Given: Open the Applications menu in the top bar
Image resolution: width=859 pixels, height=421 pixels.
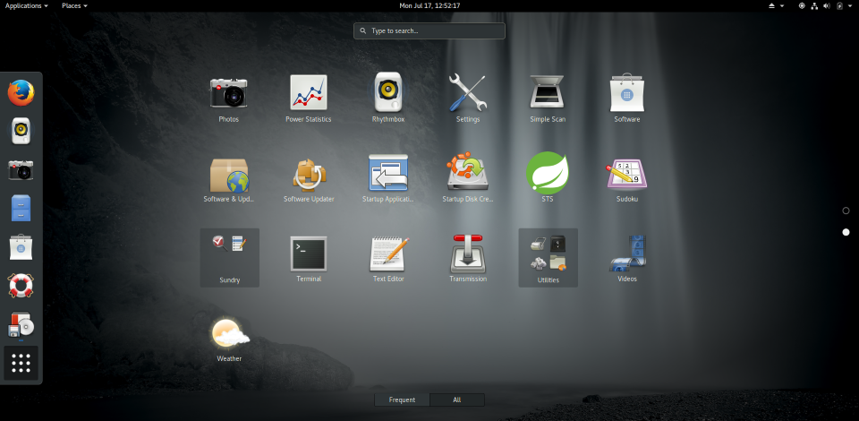Looking at the screenshot, I should tap(26, 5).
